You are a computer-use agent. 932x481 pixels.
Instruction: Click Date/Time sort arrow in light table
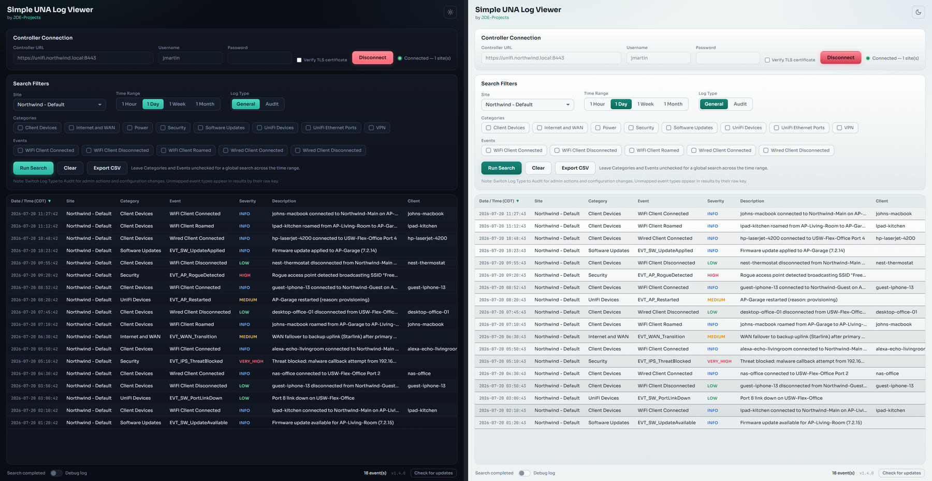tap(518, 201)
